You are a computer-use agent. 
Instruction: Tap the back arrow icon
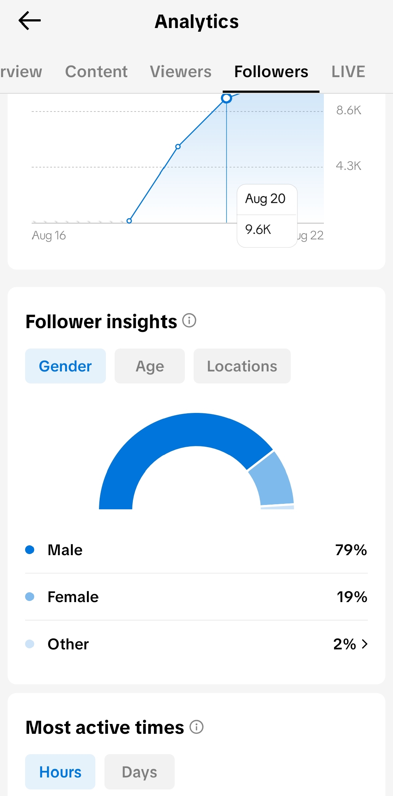(x=29, y=21)
